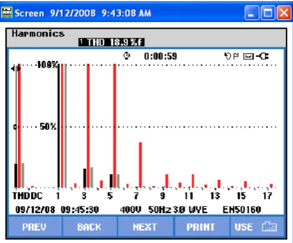Click the THD label on x-axis
The image size is (293, 243).
[22, 196]
